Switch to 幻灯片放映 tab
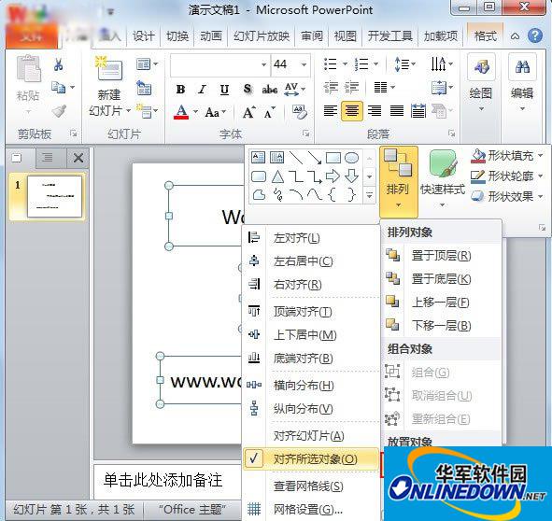 pyautogui.click(x=262, y=35)
